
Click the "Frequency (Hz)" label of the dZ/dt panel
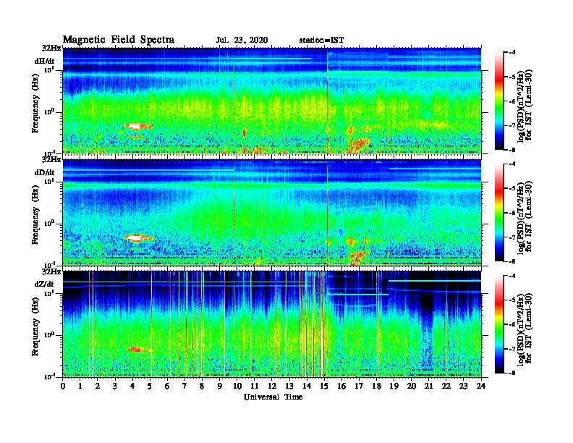35,326
